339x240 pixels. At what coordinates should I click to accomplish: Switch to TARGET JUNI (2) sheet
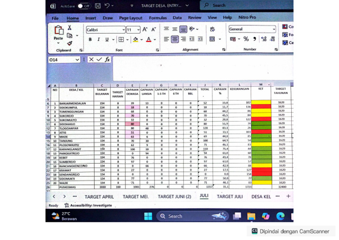[174, 197]
